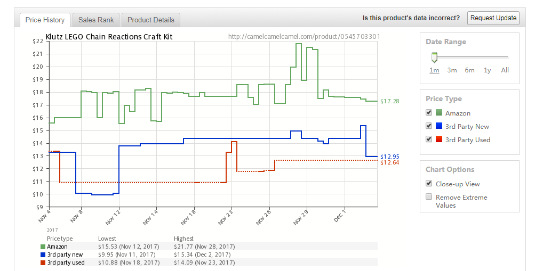Set date range to 3m
This screenshot has height=271, width=535.
tap(452, 70)
